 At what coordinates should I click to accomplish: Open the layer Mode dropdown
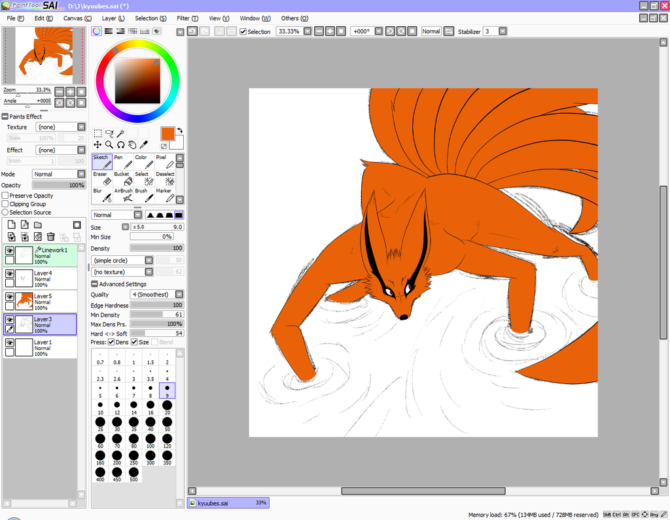click(x=81, y=174)
